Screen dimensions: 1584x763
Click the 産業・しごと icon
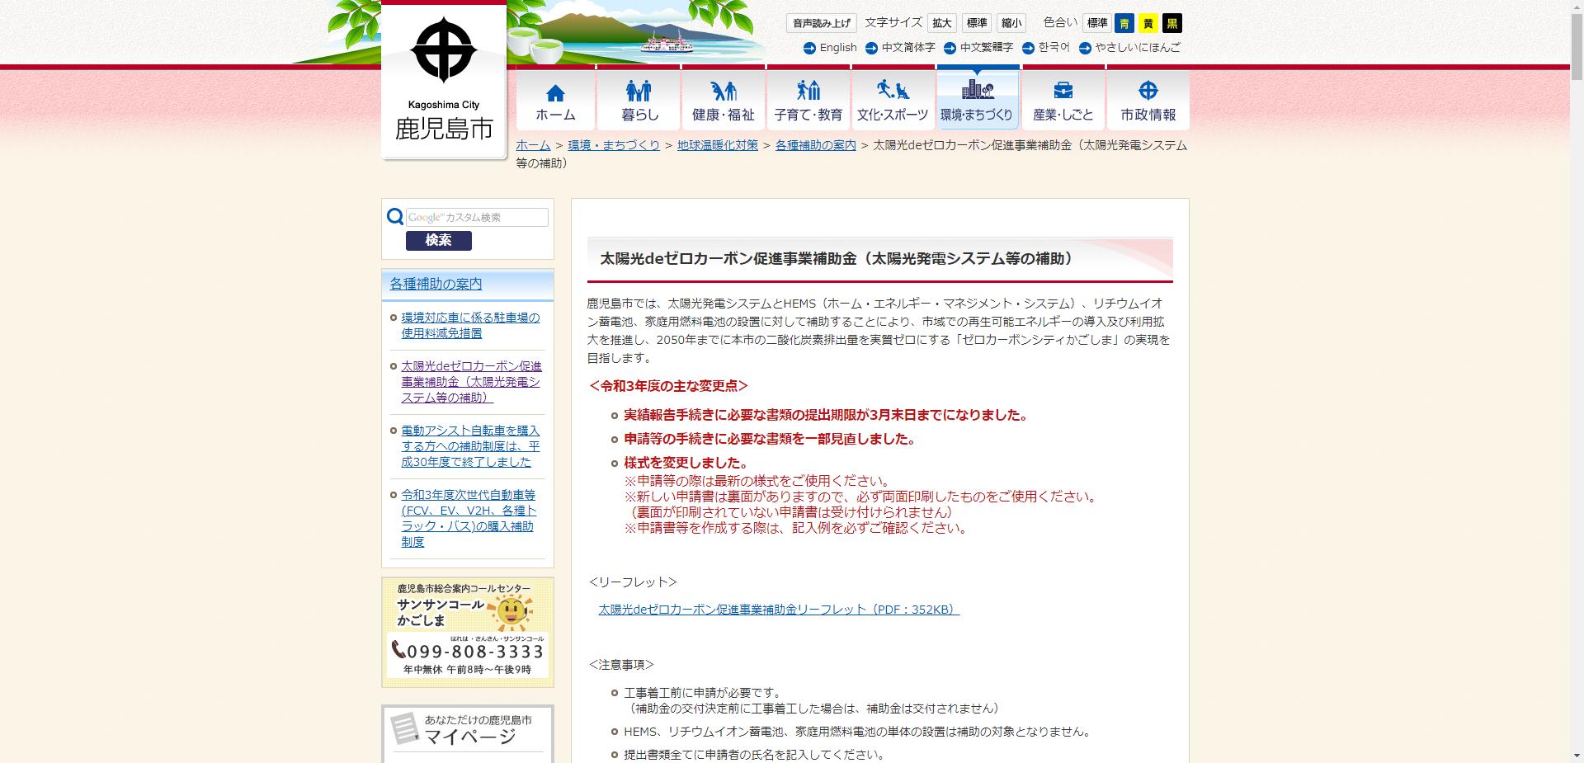1063,92
